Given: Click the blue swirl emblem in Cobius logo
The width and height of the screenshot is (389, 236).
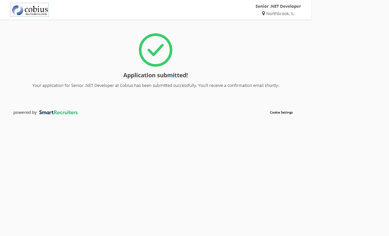Looking at the screenshot, I should [17, 10].
